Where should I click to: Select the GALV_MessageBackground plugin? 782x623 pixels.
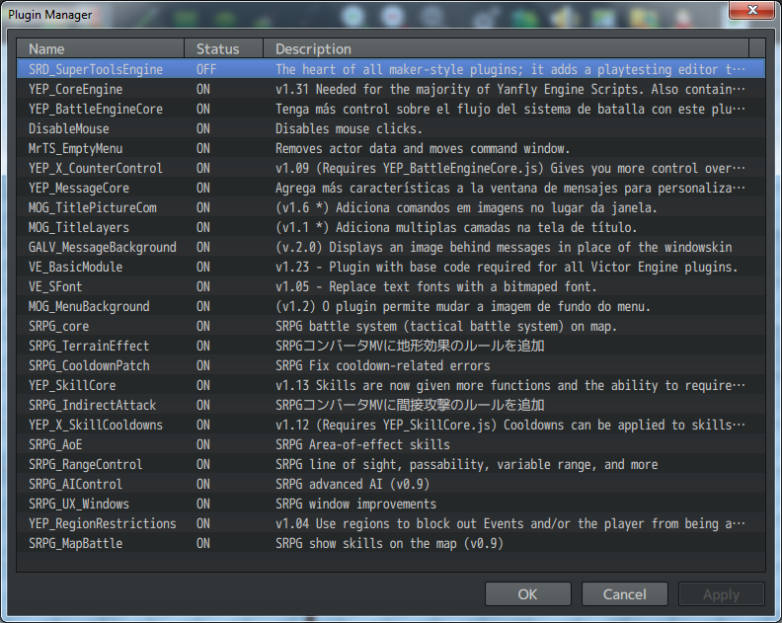pos(391,248)
